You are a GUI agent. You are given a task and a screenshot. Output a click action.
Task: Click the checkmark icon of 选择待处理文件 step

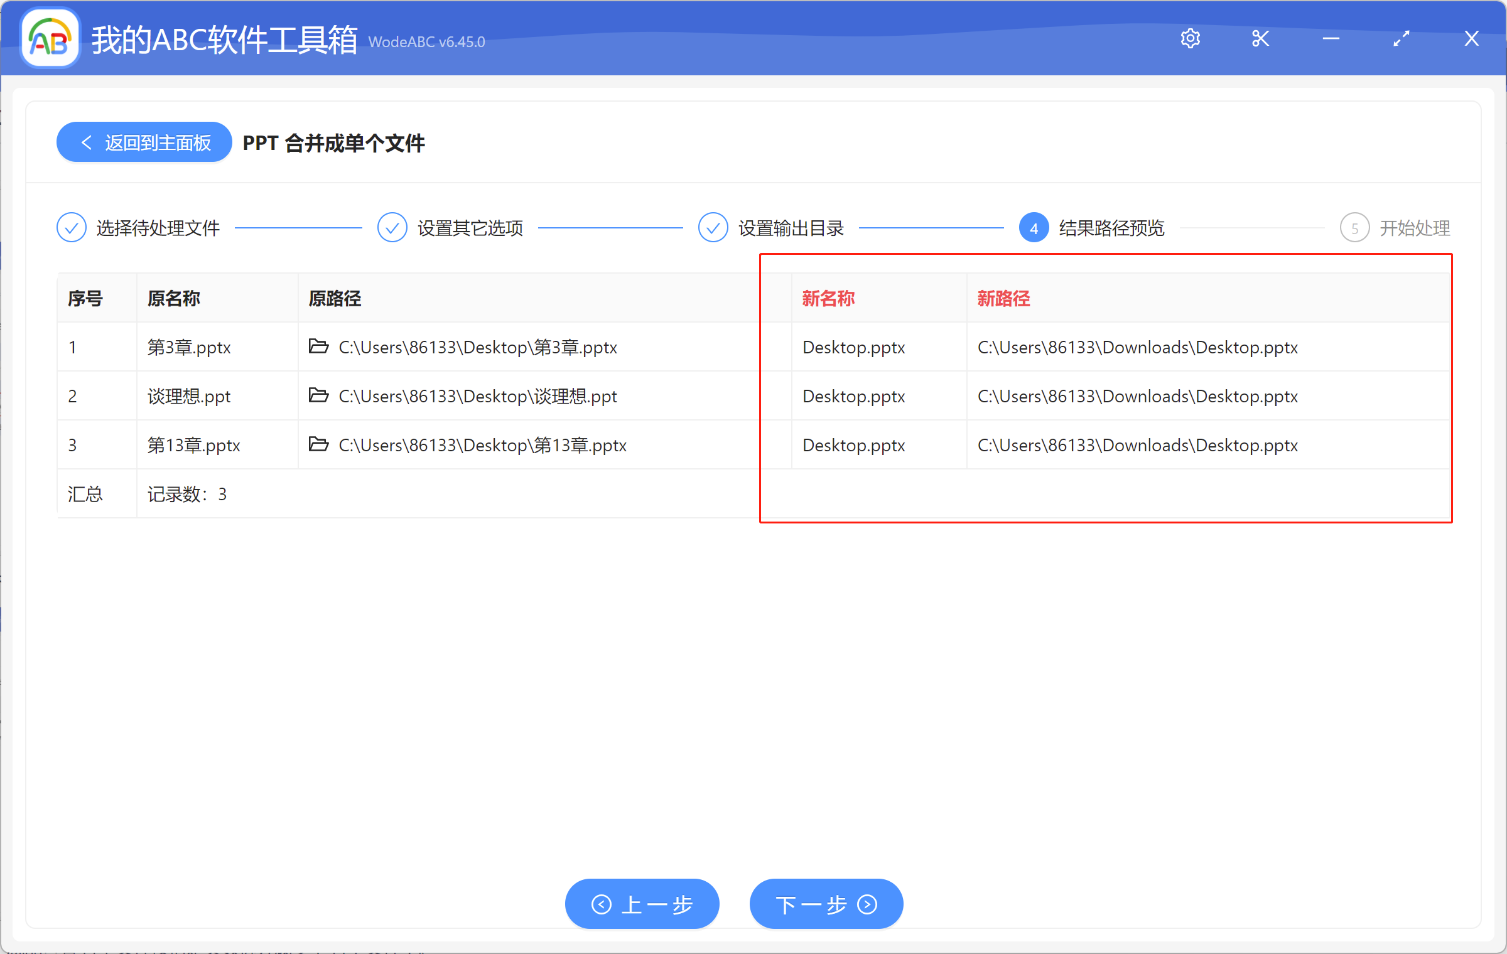pyautogui.click(x=71, y=227)
